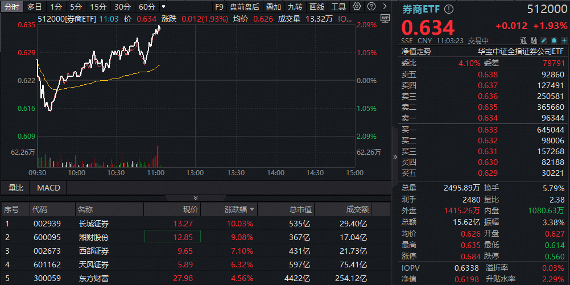Viewport: 570px width, 285px height.
Task: Click the 13:00 time axis label
Action: click(195, 173)
